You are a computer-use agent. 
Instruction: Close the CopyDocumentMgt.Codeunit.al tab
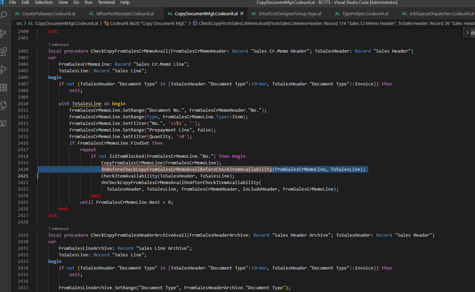[x=242, y=14]
